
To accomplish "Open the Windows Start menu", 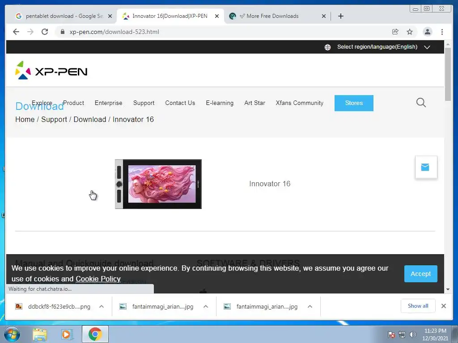I will (12, 334).
